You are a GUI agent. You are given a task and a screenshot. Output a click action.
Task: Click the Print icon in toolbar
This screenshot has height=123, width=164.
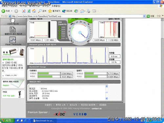88,11
